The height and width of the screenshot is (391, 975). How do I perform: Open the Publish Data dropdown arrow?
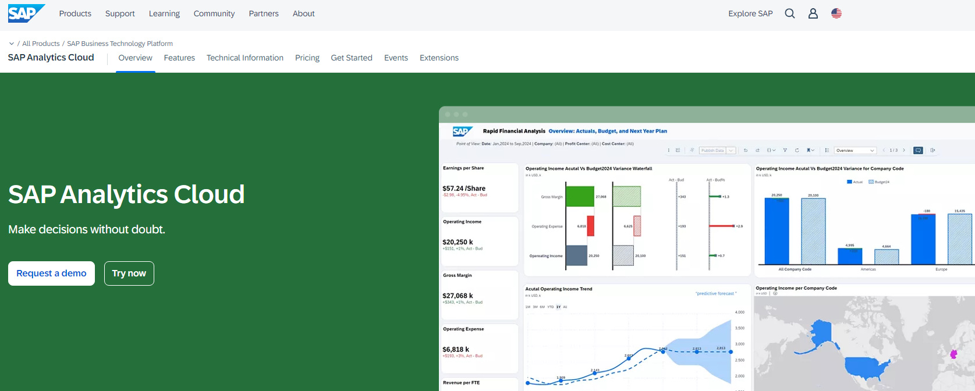click(731, 150)
